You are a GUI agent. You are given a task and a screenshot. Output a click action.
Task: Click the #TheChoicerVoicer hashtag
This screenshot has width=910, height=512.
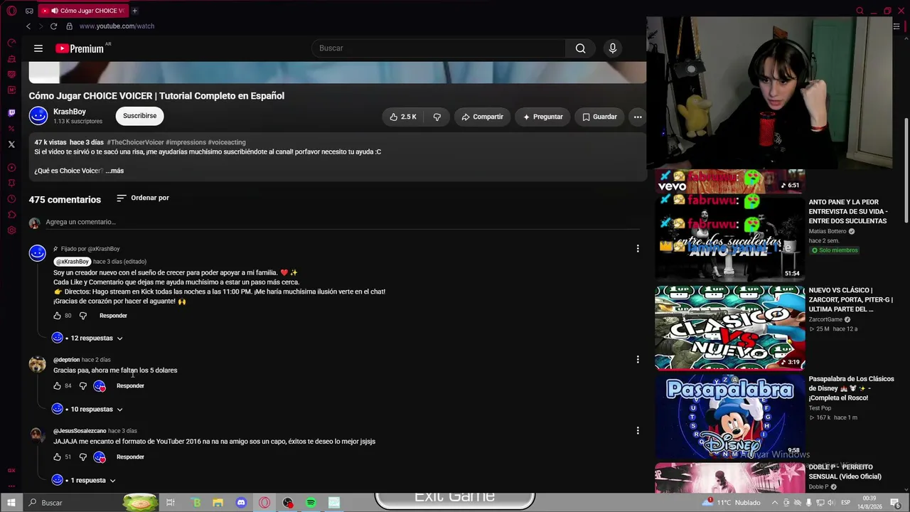[x=136, y=142]
